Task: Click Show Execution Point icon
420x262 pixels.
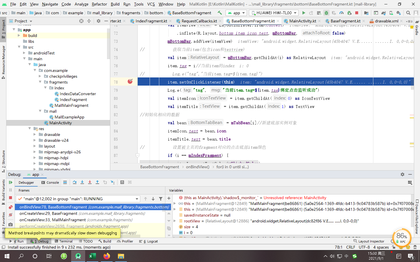Action: pyautogui.click(x=65, y=182)
